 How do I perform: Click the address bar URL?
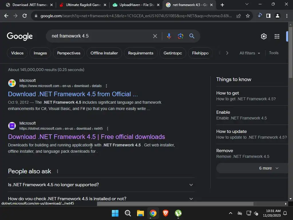[136, 16]
